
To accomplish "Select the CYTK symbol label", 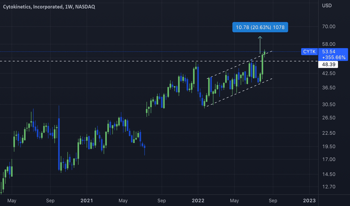I will point(309,52).
